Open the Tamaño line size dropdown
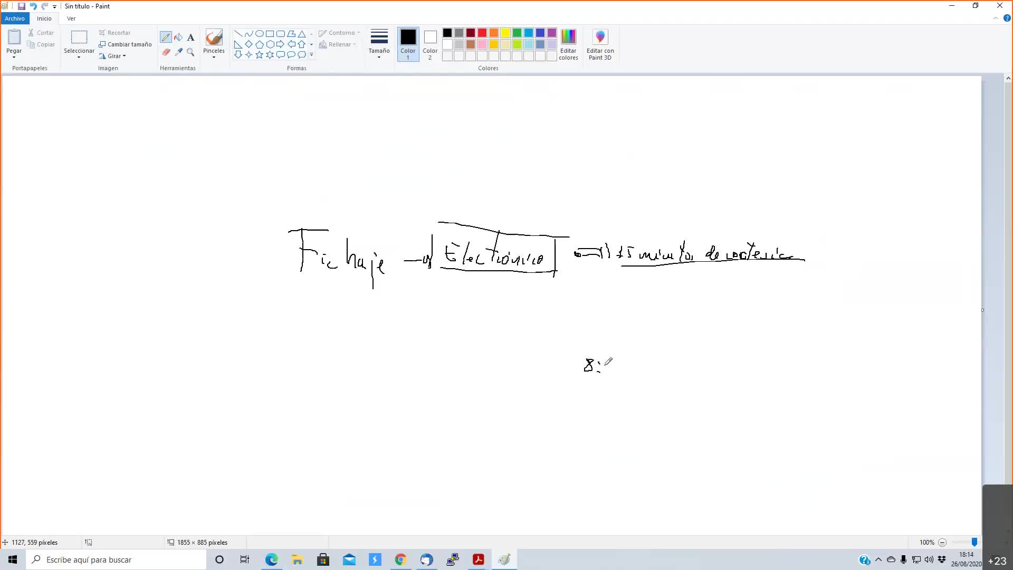This screenshot has width=1013, height=570. [x=379, y=44]
